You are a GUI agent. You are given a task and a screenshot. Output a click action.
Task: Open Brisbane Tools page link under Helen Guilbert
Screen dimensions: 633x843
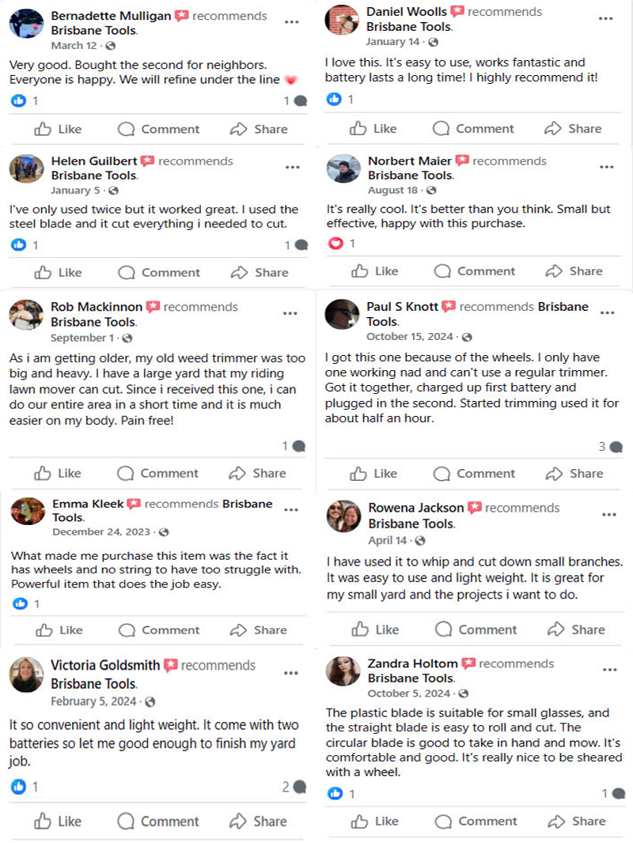(93, 176)
